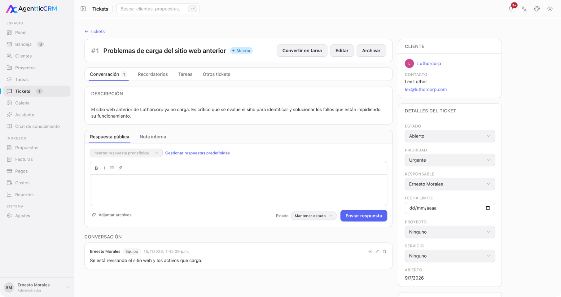The width and height of the screenshot is (561, 297).
Task: Open Propuestas in the sidebar
Action: [x=37, y=148]
